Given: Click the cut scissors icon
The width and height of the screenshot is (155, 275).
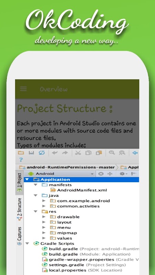Looking at the screenshot, I should click(x=78, y=153).
